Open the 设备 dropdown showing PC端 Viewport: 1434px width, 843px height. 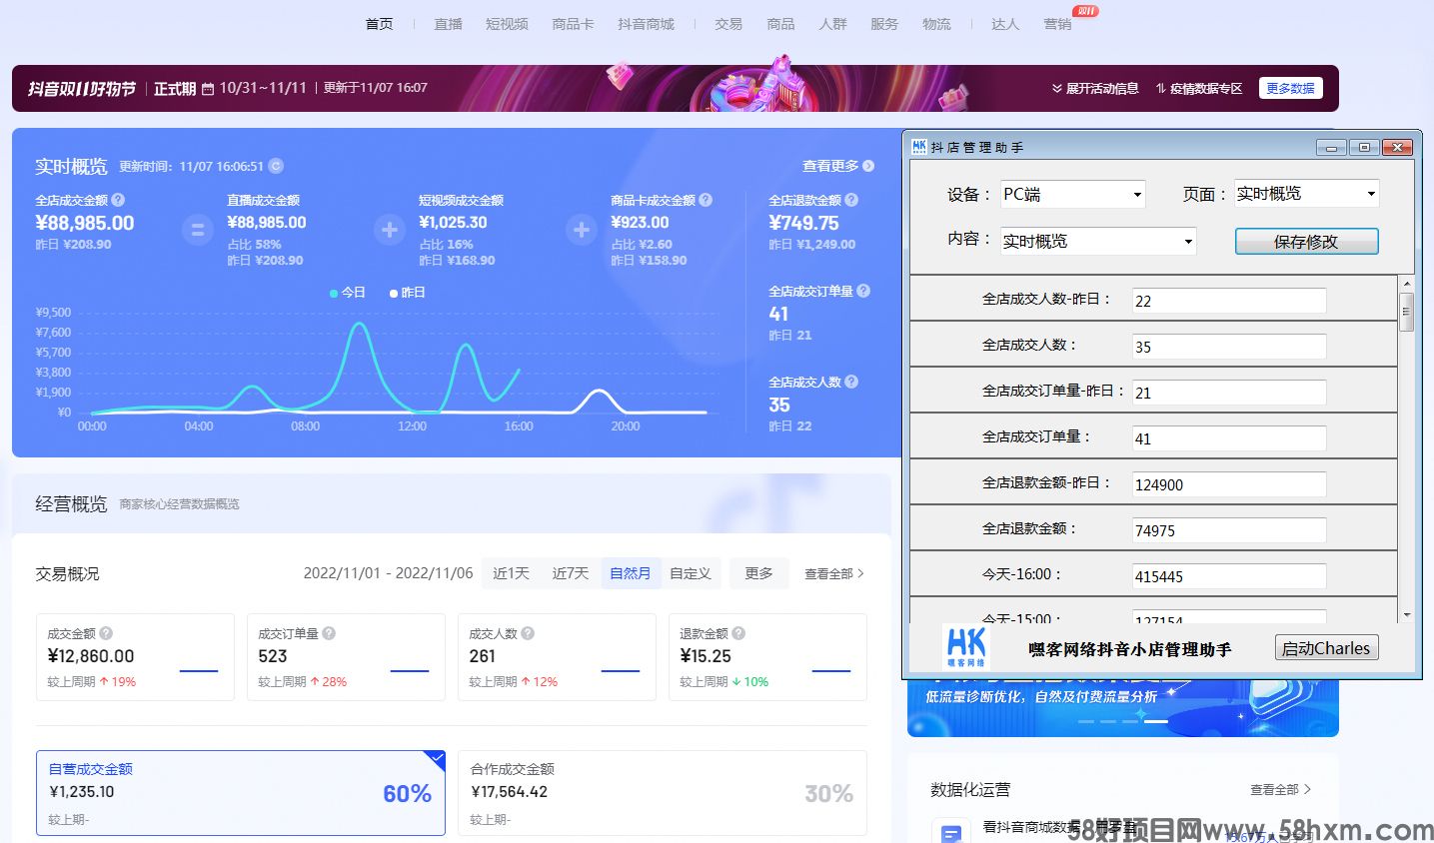click(x=1073, y=194)
